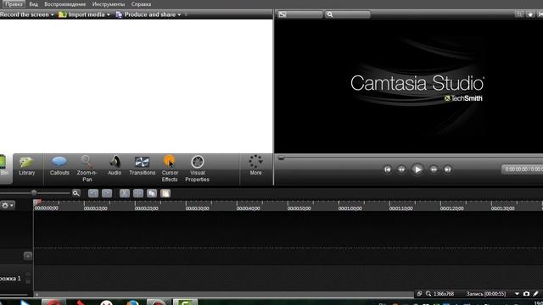This screenshot has width=543, height=305.
Task: Open the timeline gear settings dropdown
Action: tap(8, 205)
